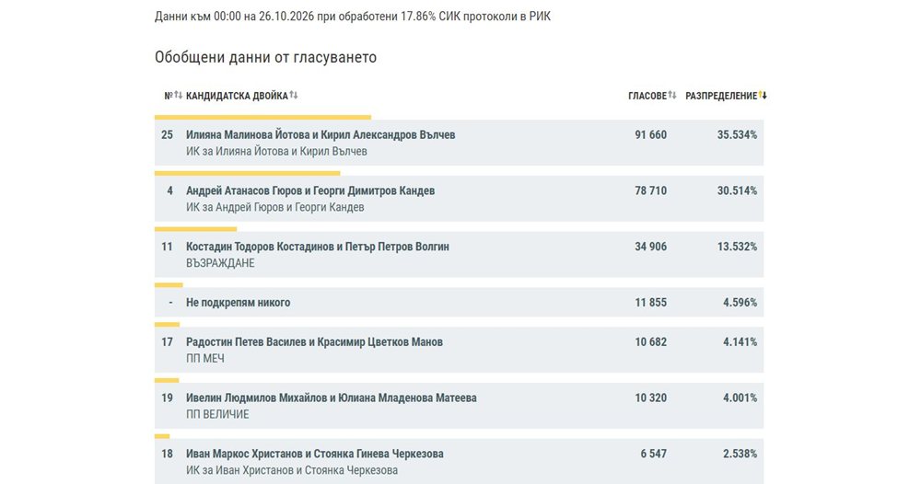
Task: Click yellow progress bar above Костадинов row
Action: tap(195, 229)
